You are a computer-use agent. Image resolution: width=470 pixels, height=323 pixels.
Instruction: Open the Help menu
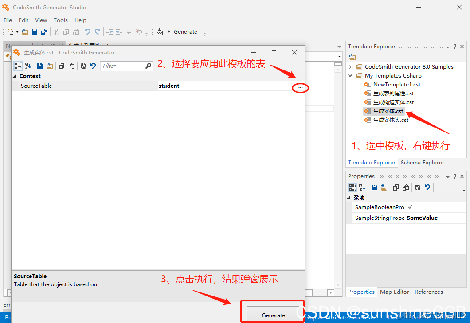80,20
